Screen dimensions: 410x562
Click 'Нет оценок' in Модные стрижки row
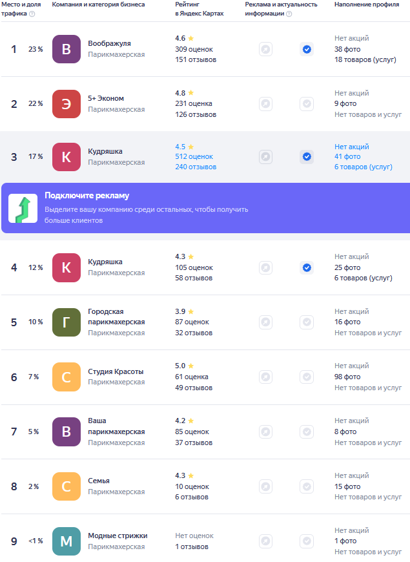tap(194, 536)
